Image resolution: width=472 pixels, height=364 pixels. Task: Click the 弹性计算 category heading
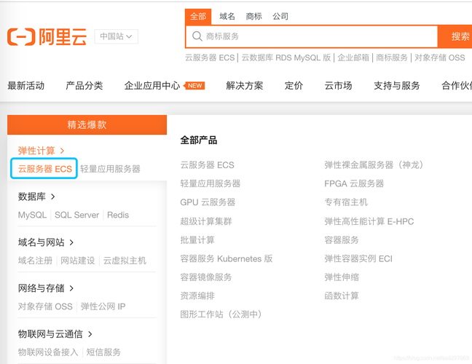pyautogui.click(x=36, y=151)
